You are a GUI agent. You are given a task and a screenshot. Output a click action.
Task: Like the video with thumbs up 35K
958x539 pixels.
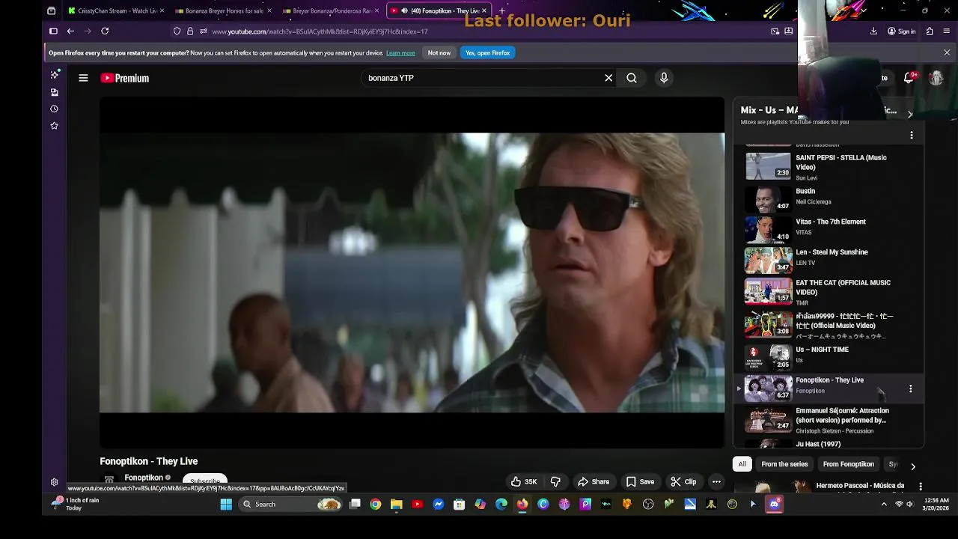(x=524, y=482)
